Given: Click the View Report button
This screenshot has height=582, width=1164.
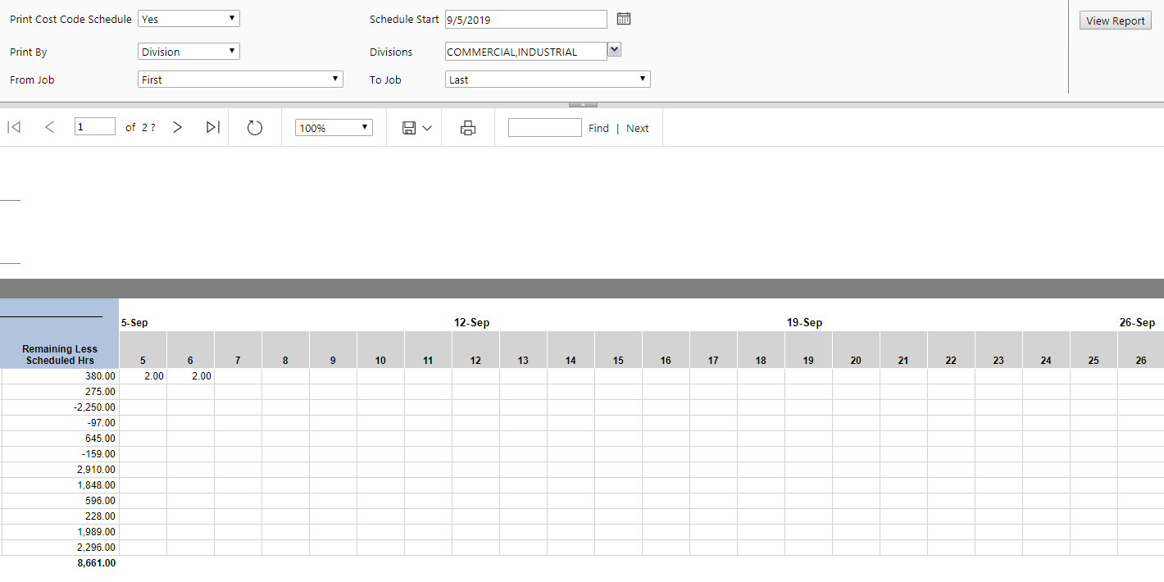Looking at the screenshot, I should [x=1115, y=21].
